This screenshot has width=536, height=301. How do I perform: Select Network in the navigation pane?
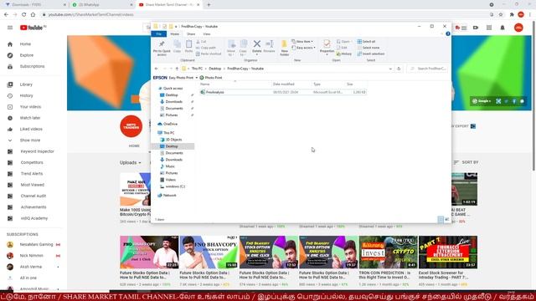pos(169,195)
